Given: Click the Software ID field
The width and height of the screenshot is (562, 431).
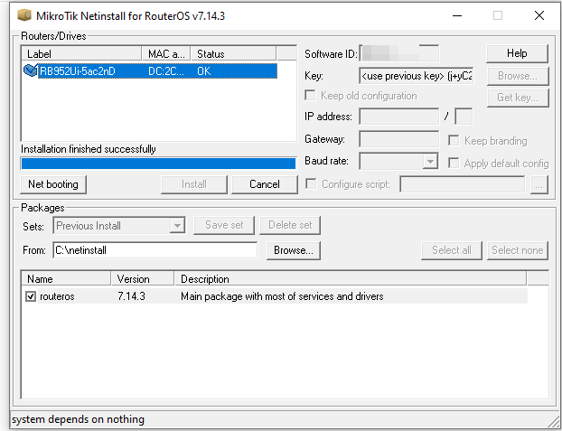Looking at the screenshot, I should pos(399,54).
